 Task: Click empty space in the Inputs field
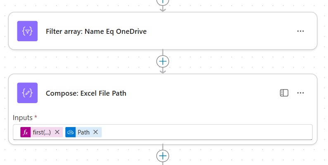[207, 132]
